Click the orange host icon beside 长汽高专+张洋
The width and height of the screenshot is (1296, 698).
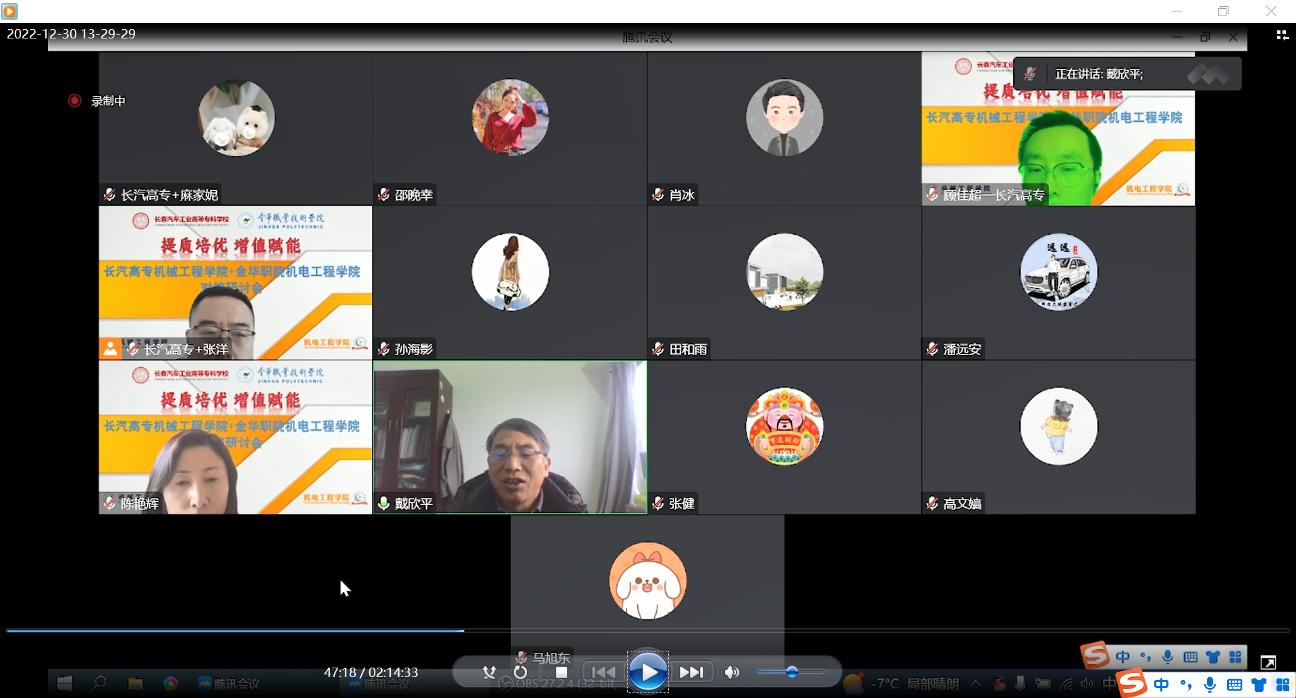tap(110, 348)
